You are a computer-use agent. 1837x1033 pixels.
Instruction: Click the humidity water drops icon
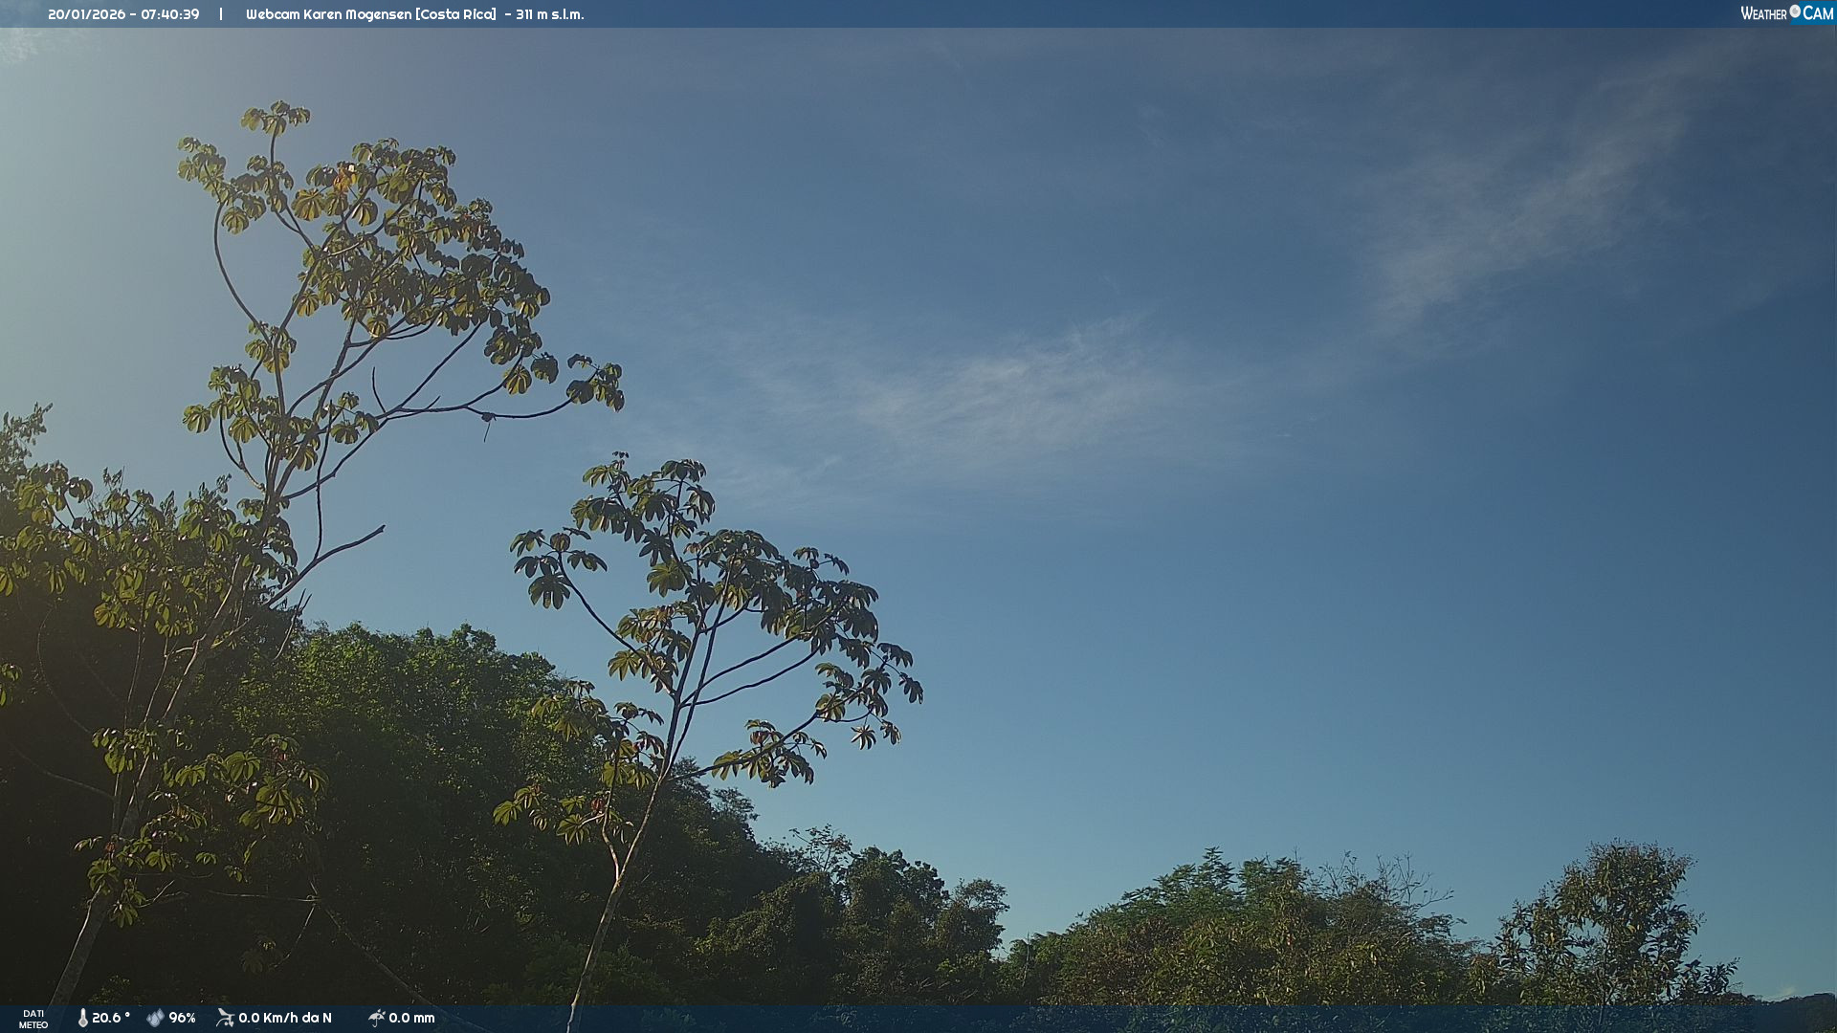tap(155, 1018)
